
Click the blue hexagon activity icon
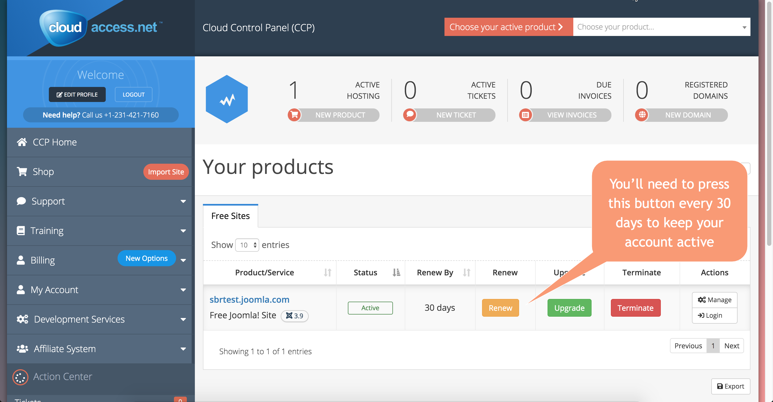pos(227,99)
